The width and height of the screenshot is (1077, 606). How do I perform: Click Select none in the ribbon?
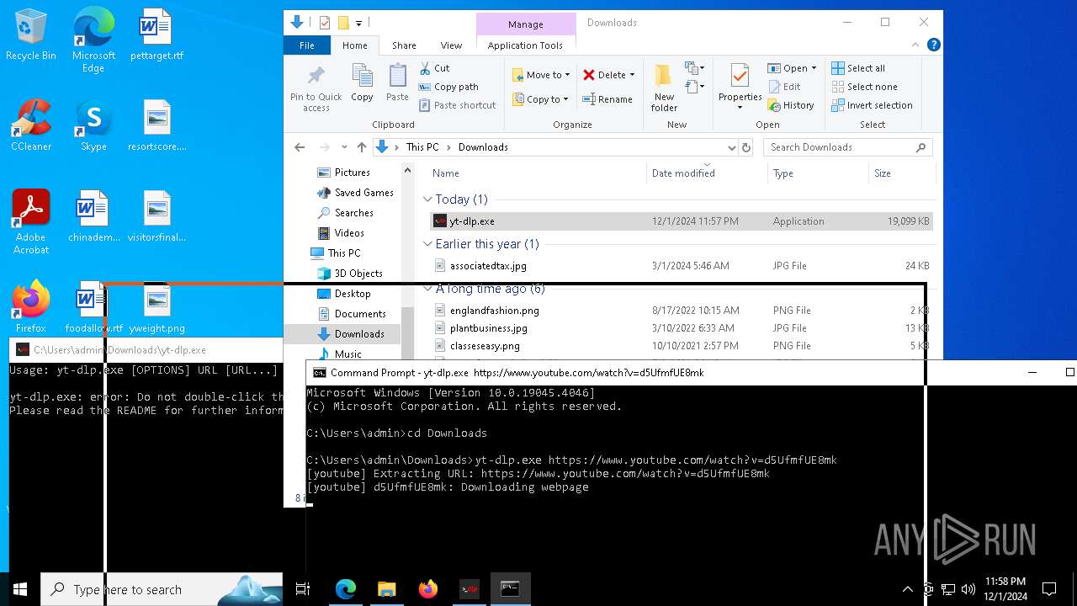coord(864,87)
